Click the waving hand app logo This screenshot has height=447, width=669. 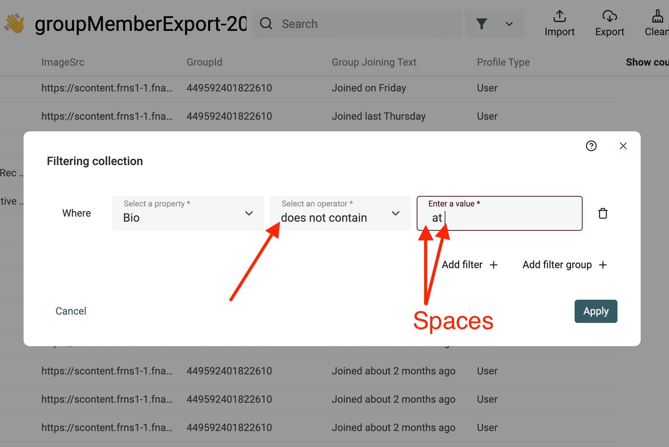tap(15, 24)
